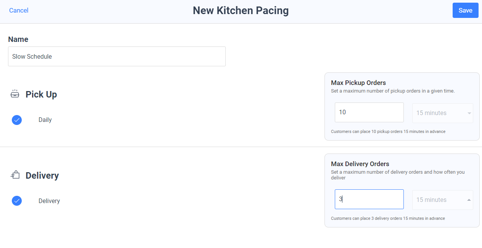Click the max delivery orders number field

pyautogui.click(x=369, y=199)
